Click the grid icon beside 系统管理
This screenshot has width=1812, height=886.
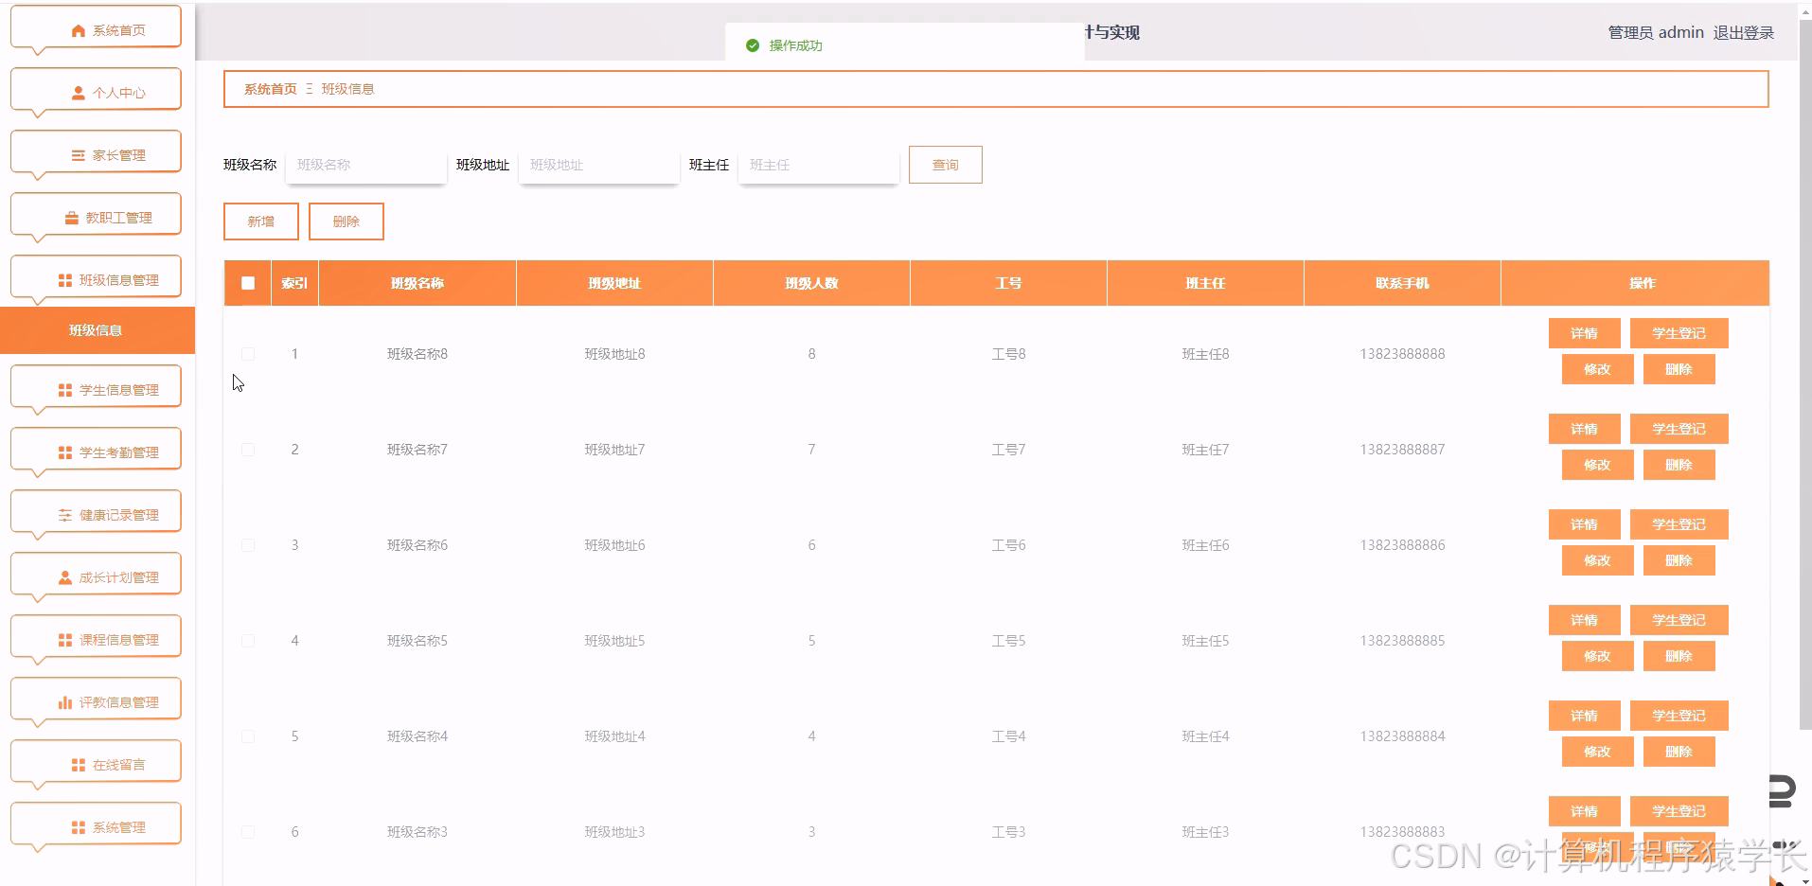(79, 828)
